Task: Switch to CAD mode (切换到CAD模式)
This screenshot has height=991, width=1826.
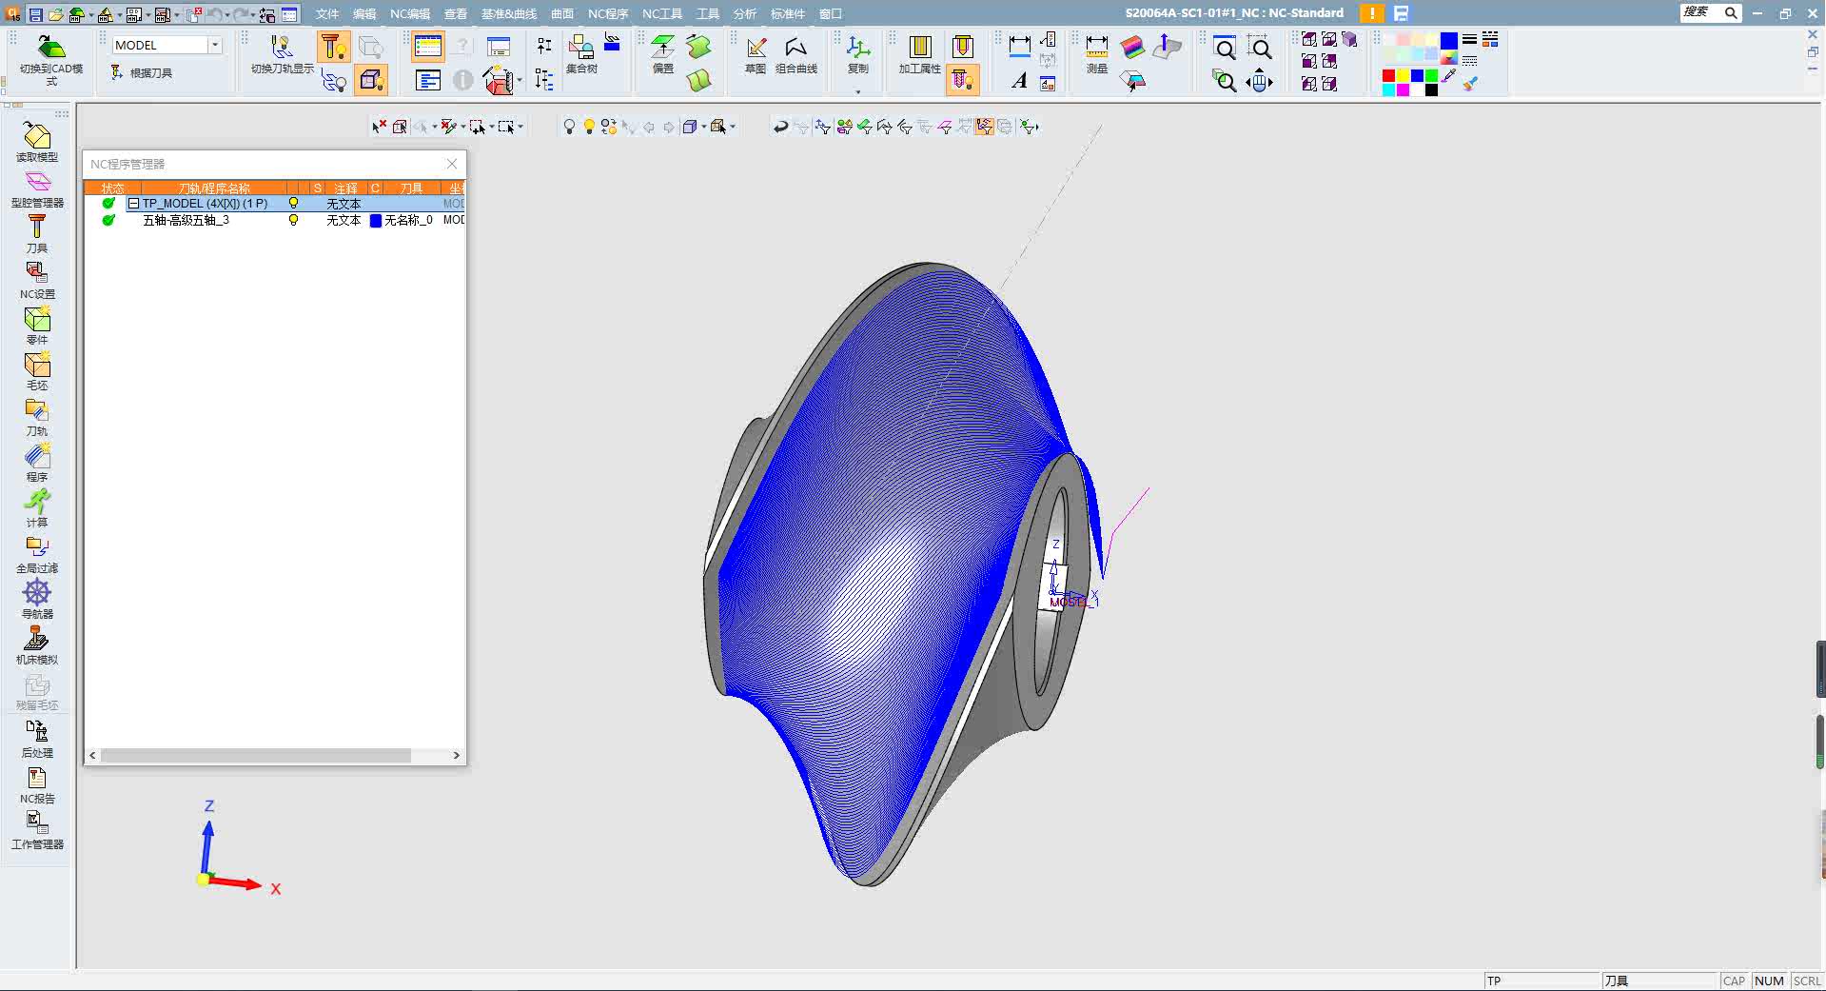Action: (51, 60)
